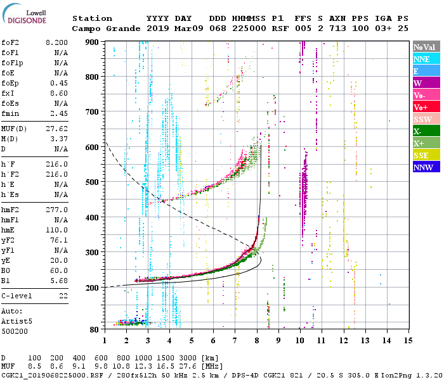Click the hmF2 value 277.0
Image resolution: width=444 pixels, height=380 pixels.
[56, 210]
